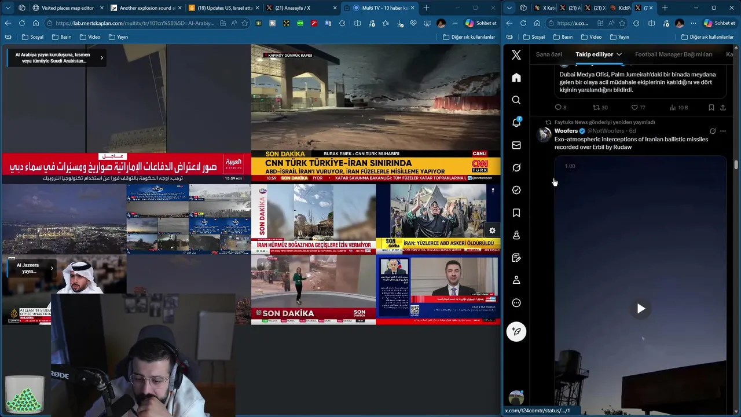Click the compose post button
741x417 pixels.
click(516, 332)
